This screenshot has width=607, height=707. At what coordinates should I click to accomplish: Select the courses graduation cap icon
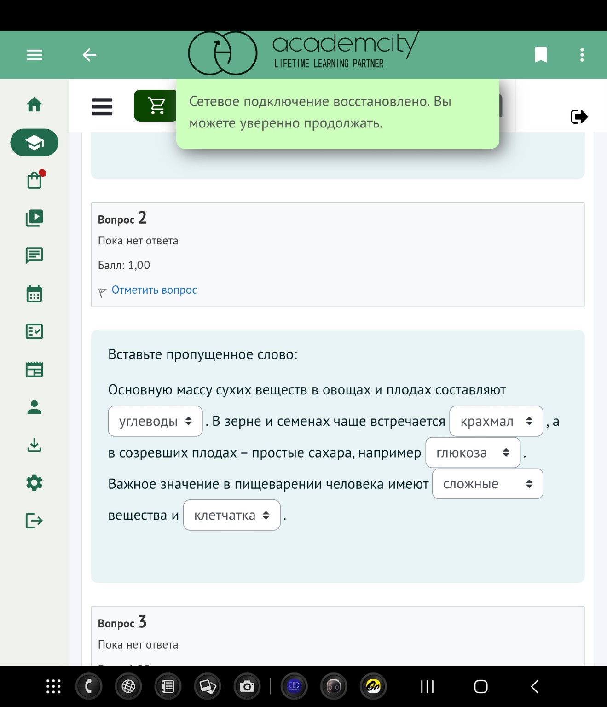coord(34,142)
